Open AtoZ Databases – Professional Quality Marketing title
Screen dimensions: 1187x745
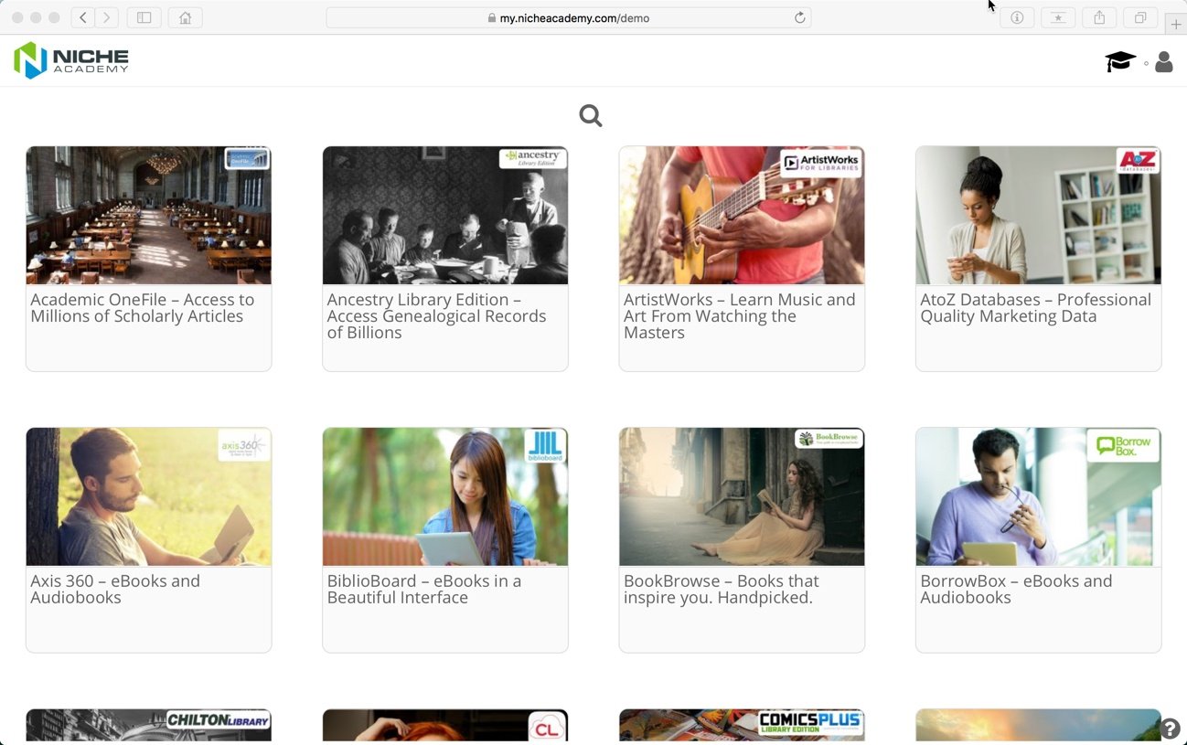pyautogui.click(x=1036, y=308)
